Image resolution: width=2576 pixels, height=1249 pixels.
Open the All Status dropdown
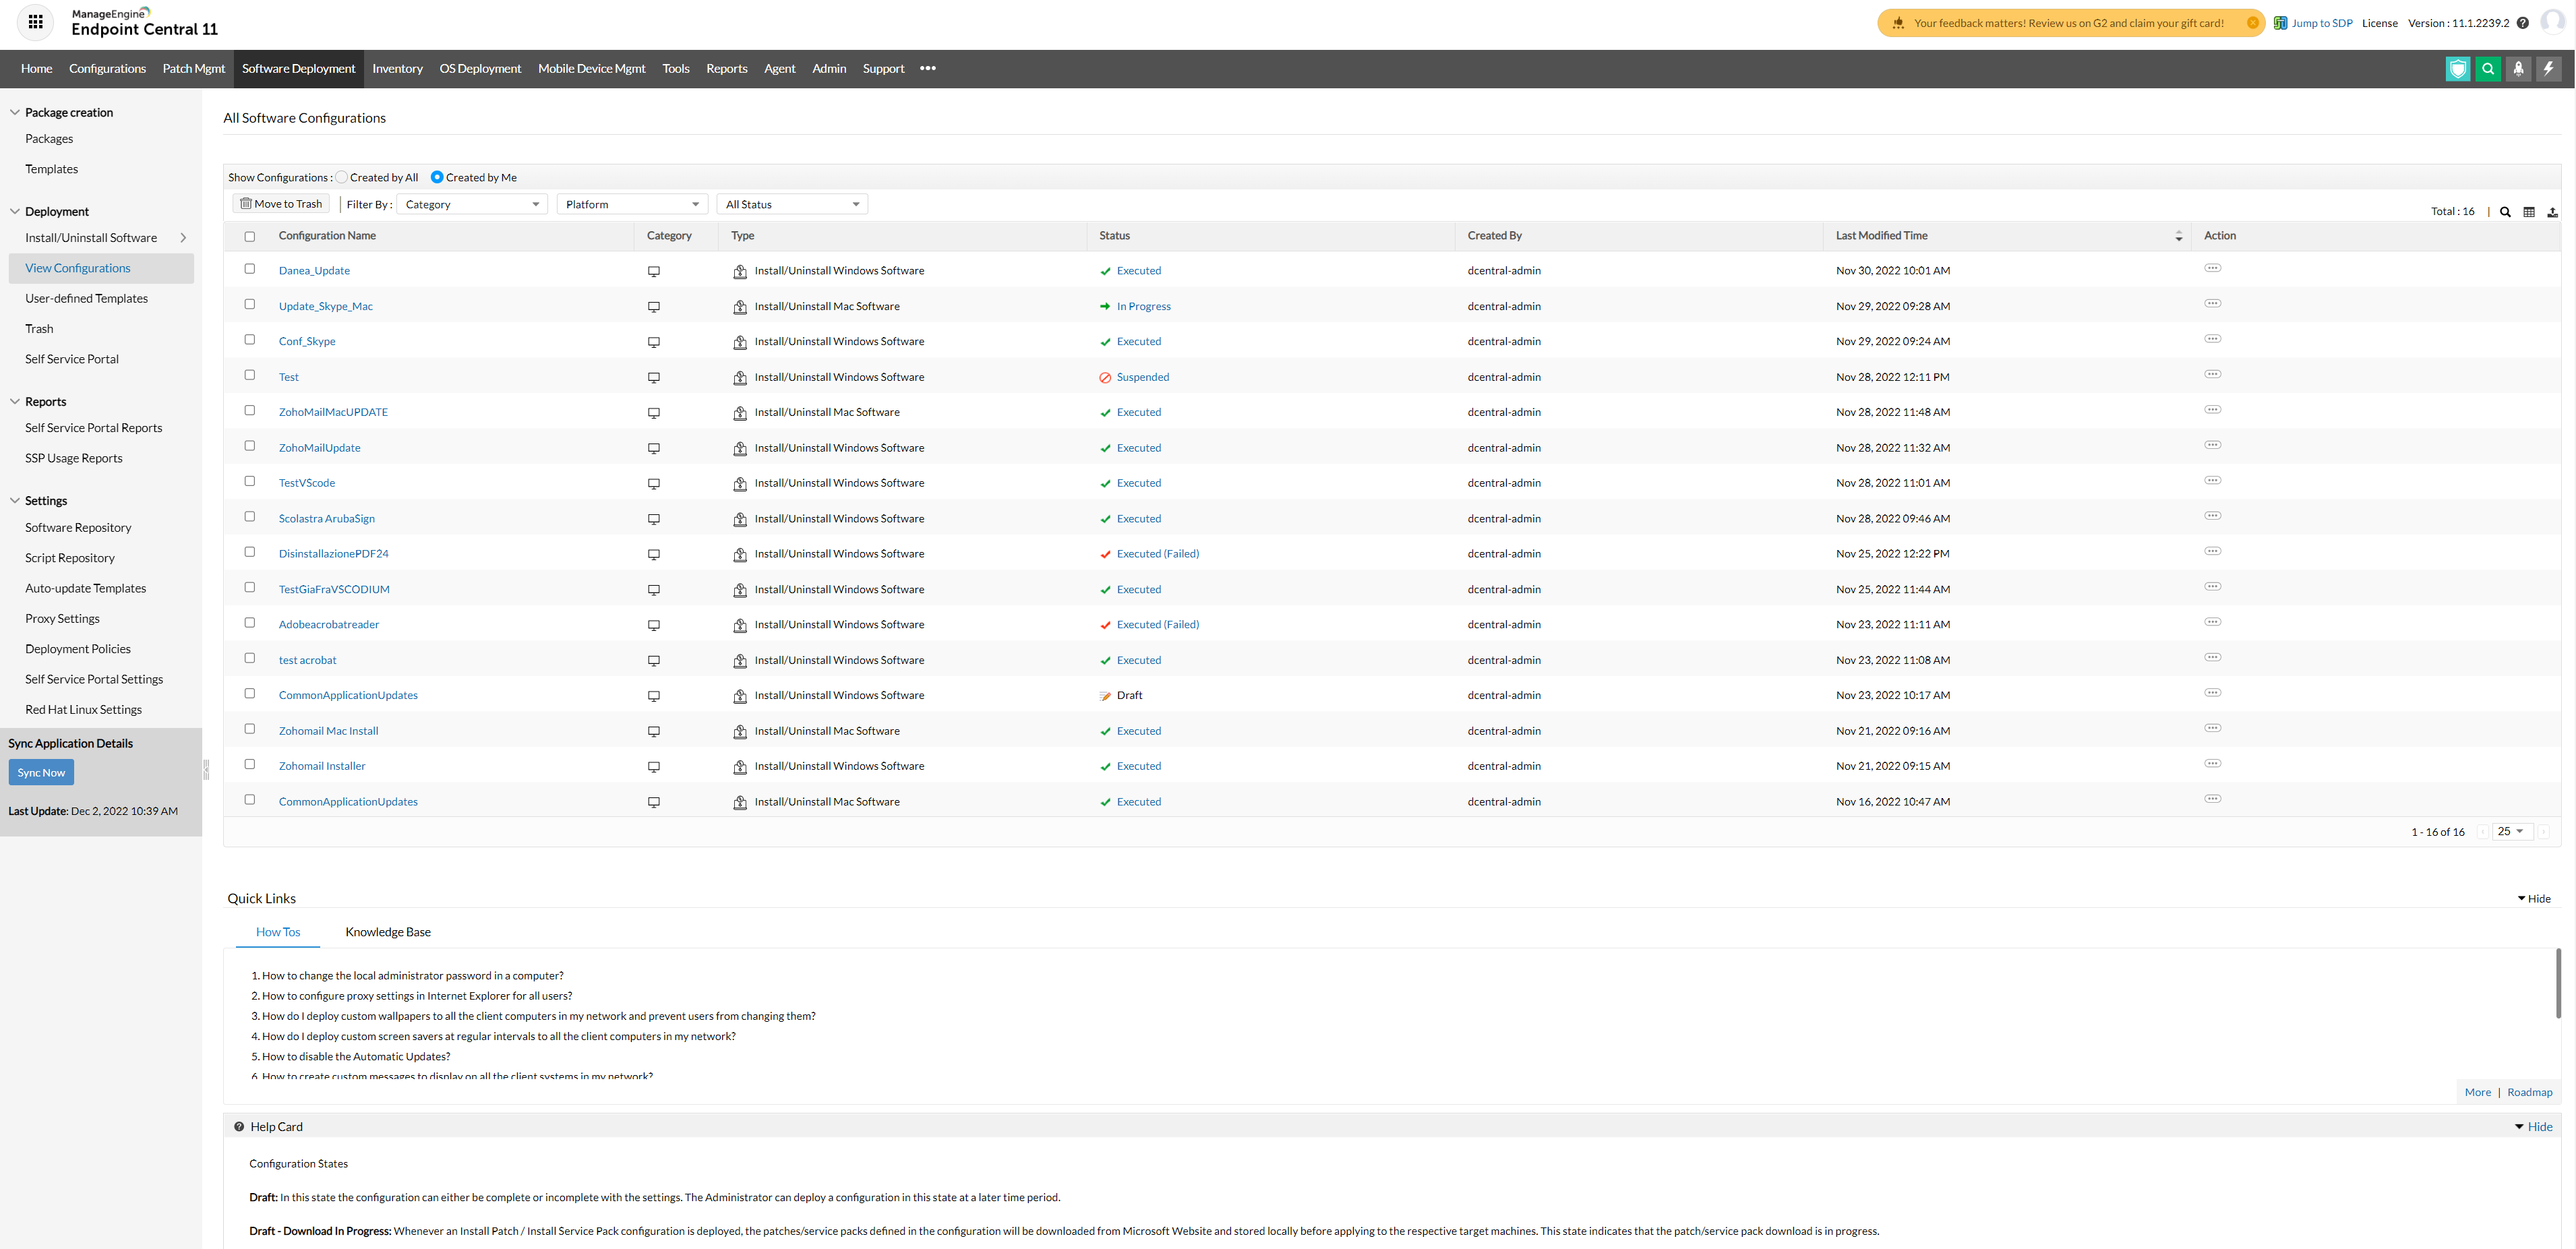tap(791, 204)
